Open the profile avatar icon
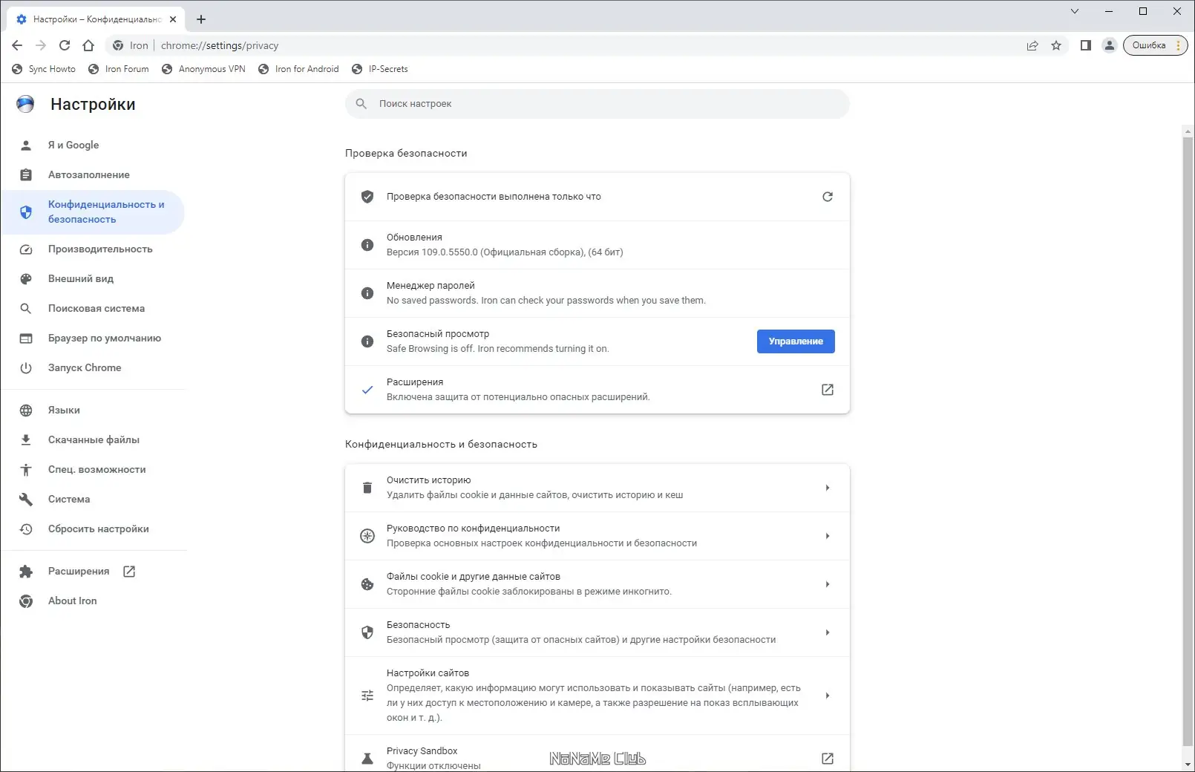Viewport: 1195px width, 772px height. click(x=1109, y=45)
